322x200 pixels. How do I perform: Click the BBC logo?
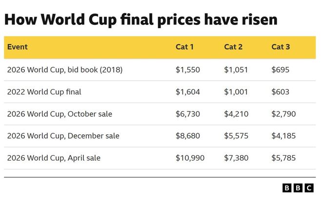pos(299,188)
